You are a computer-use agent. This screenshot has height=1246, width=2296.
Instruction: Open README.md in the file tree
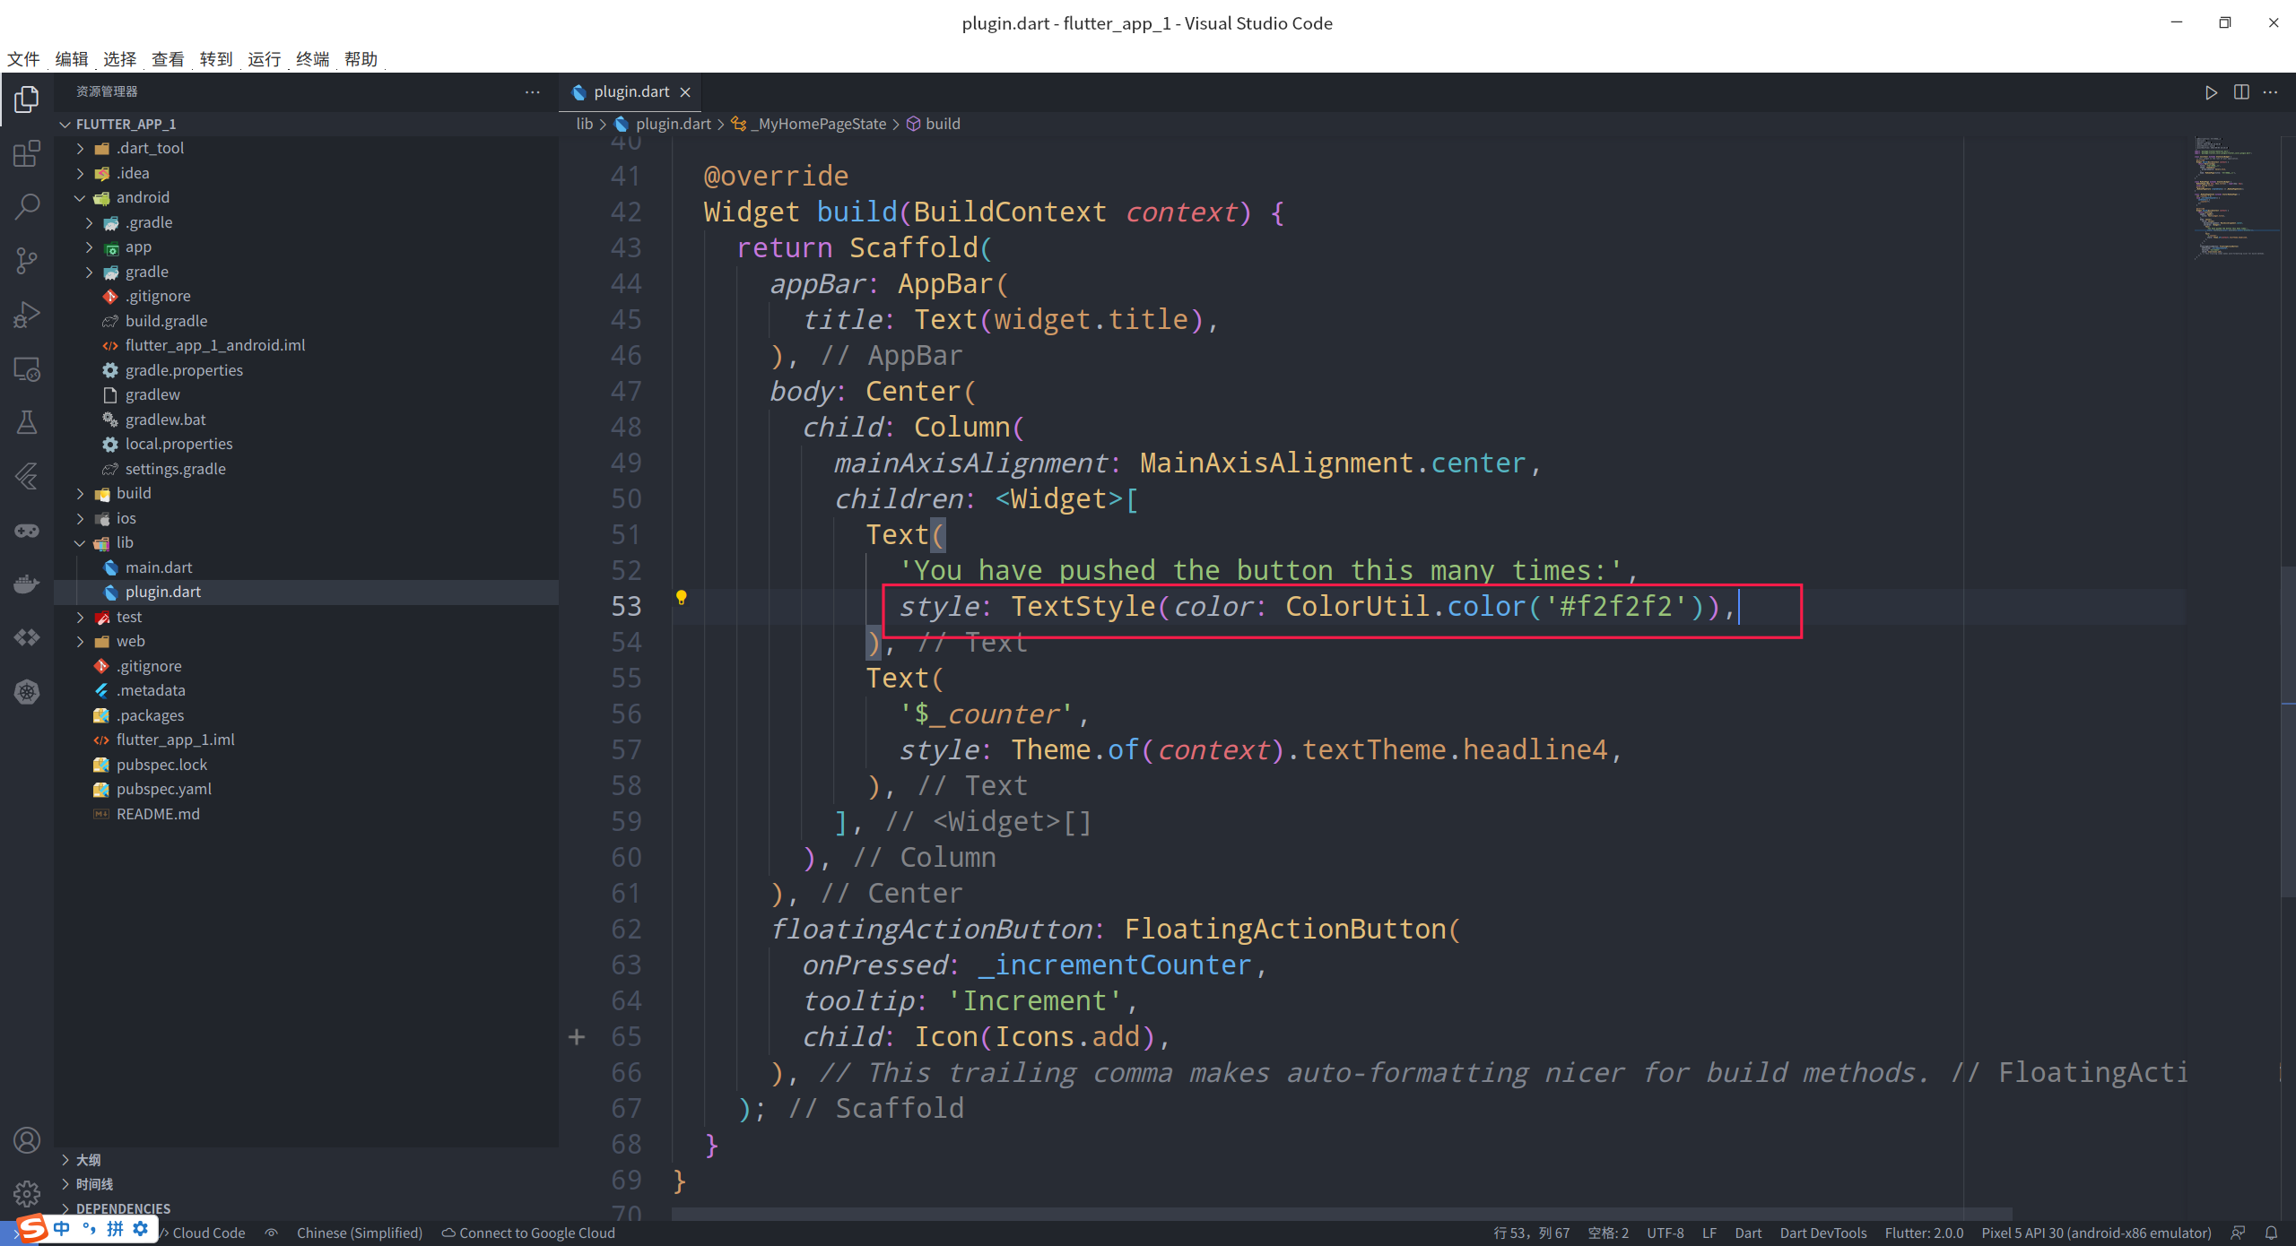point(158,814)
